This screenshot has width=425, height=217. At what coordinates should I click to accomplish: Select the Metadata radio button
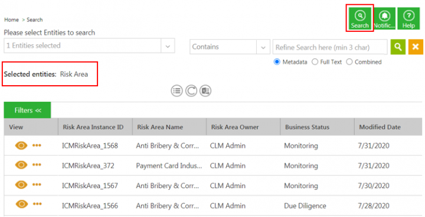pos(277,62)
